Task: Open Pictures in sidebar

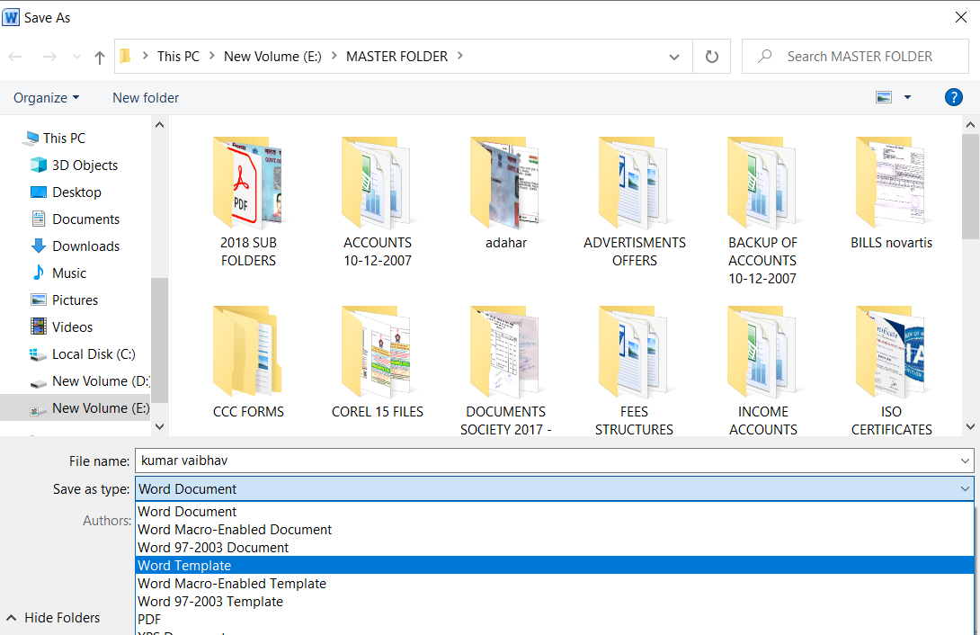Action: [64, 300]
